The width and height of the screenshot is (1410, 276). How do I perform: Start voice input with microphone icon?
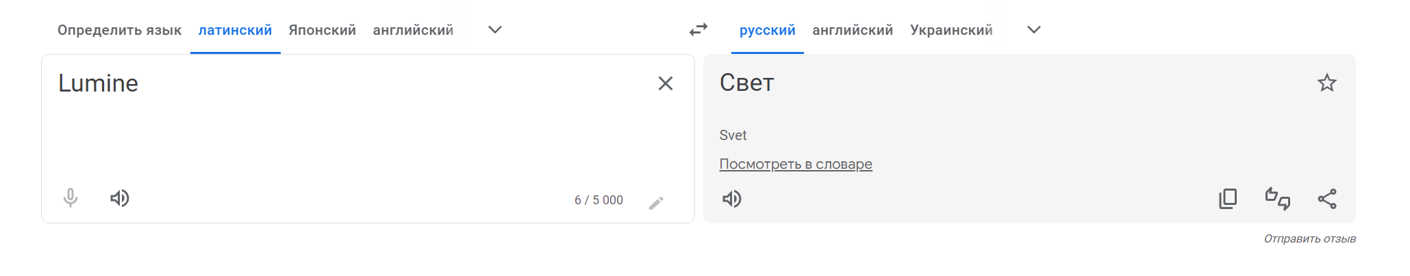(70, 198)
